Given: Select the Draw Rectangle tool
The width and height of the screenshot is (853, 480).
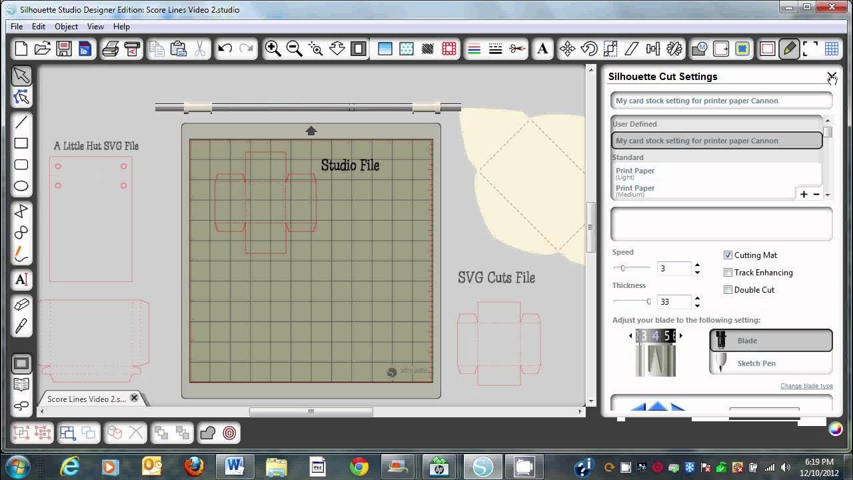Looking at the screenshot, I should point(21,143).
